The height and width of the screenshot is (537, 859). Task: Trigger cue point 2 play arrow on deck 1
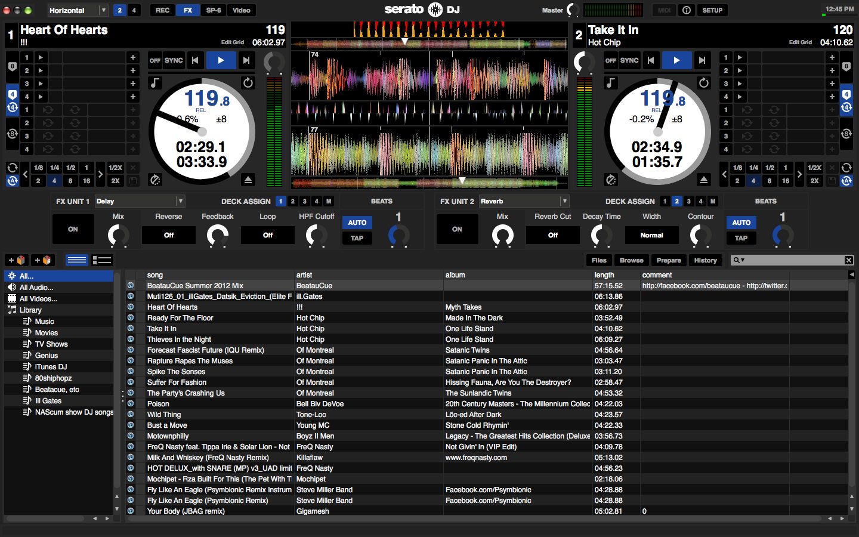pyautogui.click(x=41, y=70)
